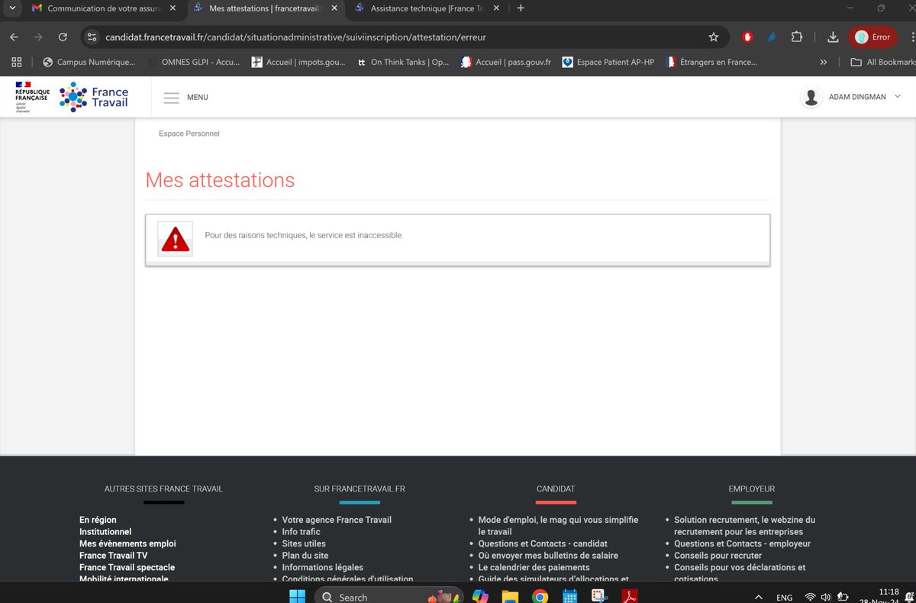Click the Chrome profile Error button
Image resolution: width=916 pixels, height=603 pixels.
(x=872, y=37)
